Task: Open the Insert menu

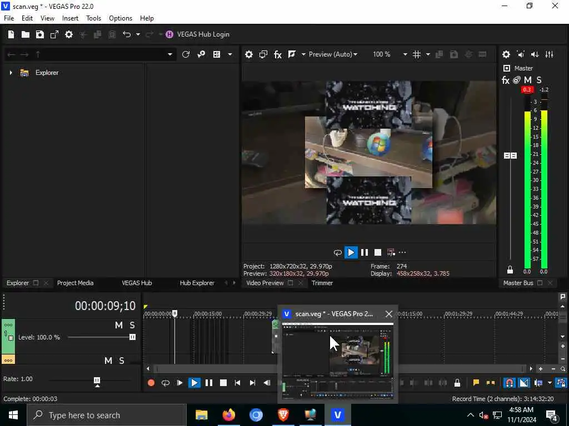Action: coord(70,18)
